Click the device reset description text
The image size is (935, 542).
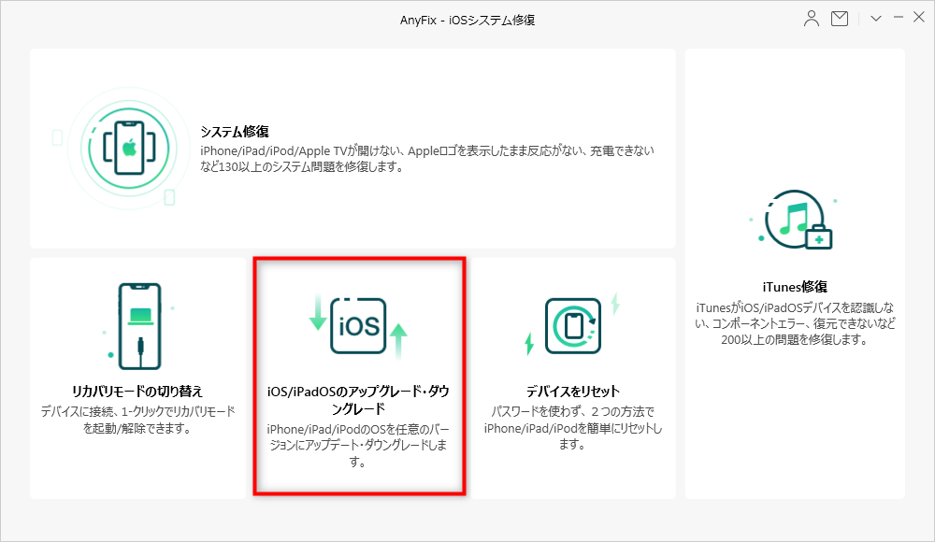point(573,428)
